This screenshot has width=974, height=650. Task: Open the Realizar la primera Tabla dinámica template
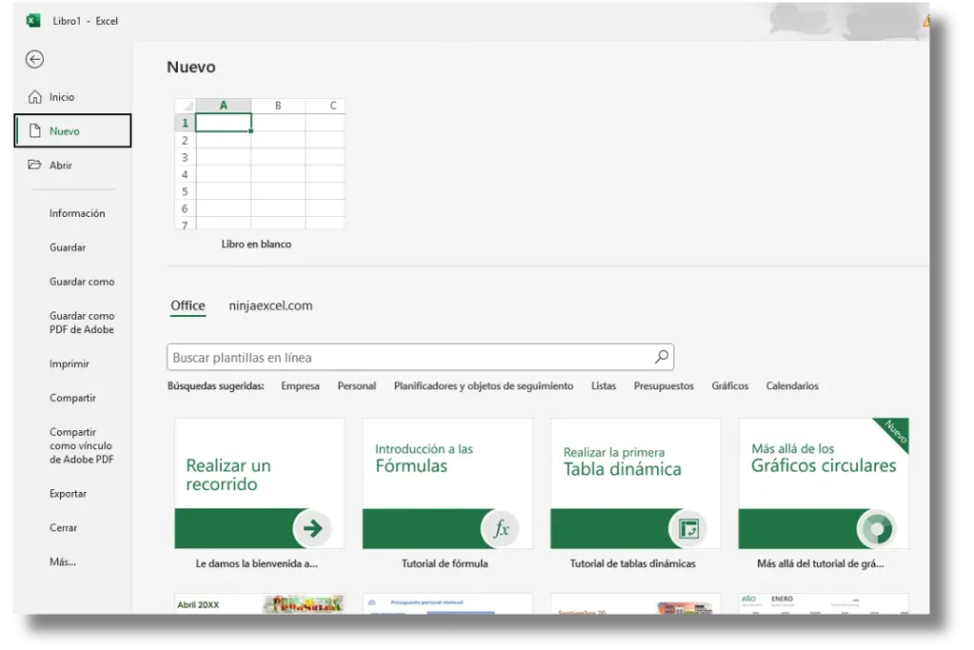pos(635,483)
